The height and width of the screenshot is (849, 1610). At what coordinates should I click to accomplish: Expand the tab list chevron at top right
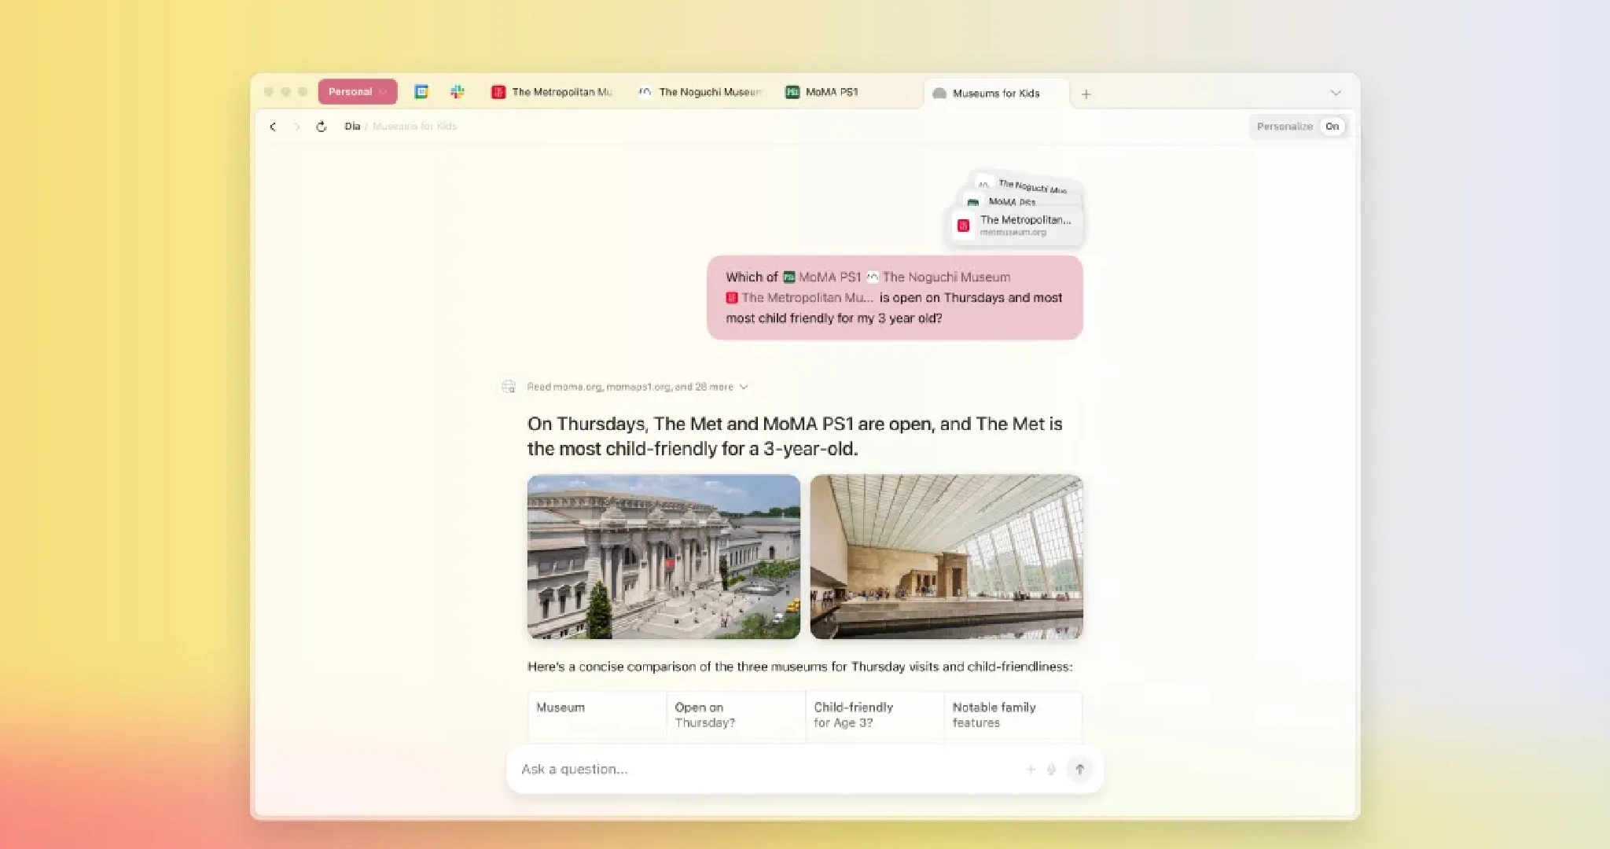(x=1335, y=94)
